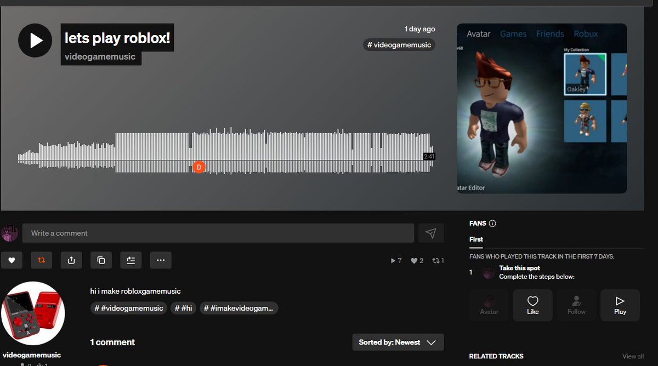Click the 1 day ago timestamp
Screen dimensions: 658x366
(419, 29)
